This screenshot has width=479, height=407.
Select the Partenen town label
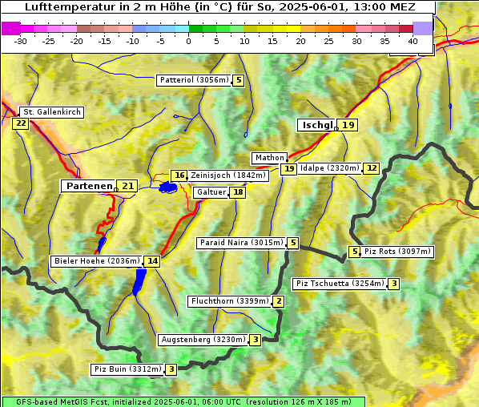coord(89,186)
